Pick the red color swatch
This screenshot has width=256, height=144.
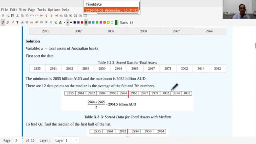click(82, 22)
